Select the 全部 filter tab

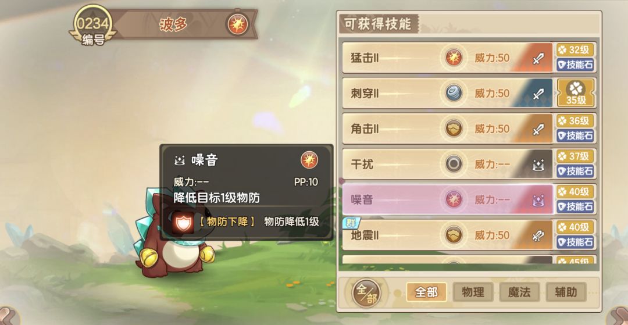pyautogui.click(x=426, y=292)
